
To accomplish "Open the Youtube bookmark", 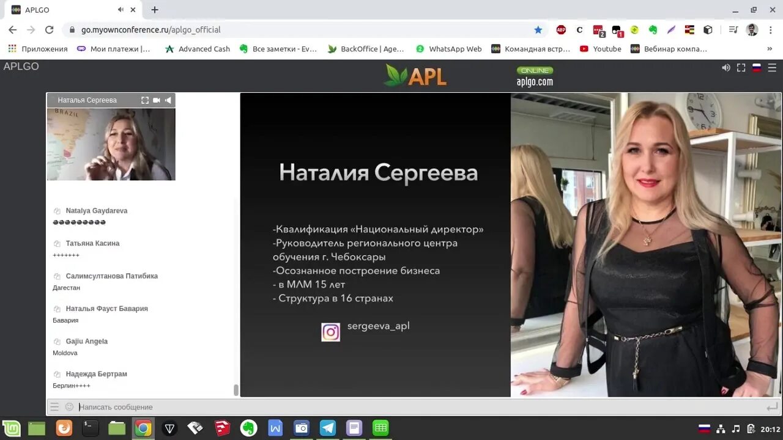I will (x=601, y=49).
